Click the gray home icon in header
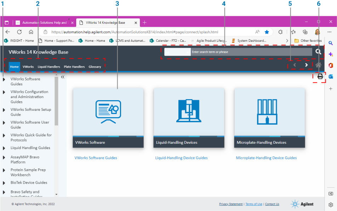Image resolution: width=337 pixels, height=211 pixels. coord(318,65)
